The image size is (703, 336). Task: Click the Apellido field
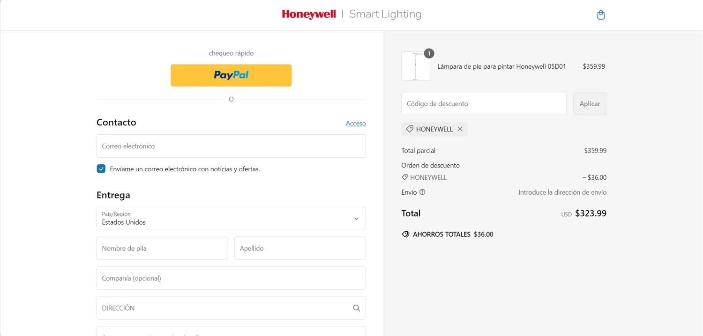tap(300, 248)
